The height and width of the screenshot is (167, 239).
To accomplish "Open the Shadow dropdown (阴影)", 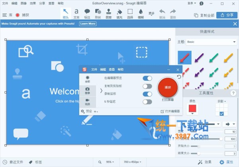I will click(222, 101).
